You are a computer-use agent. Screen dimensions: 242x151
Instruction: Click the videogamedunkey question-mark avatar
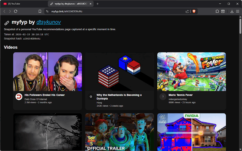(163, 97)
